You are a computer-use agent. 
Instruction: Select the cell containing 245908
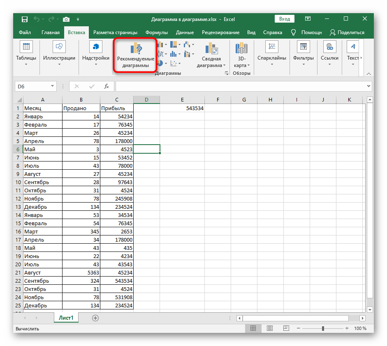point(117,198)
